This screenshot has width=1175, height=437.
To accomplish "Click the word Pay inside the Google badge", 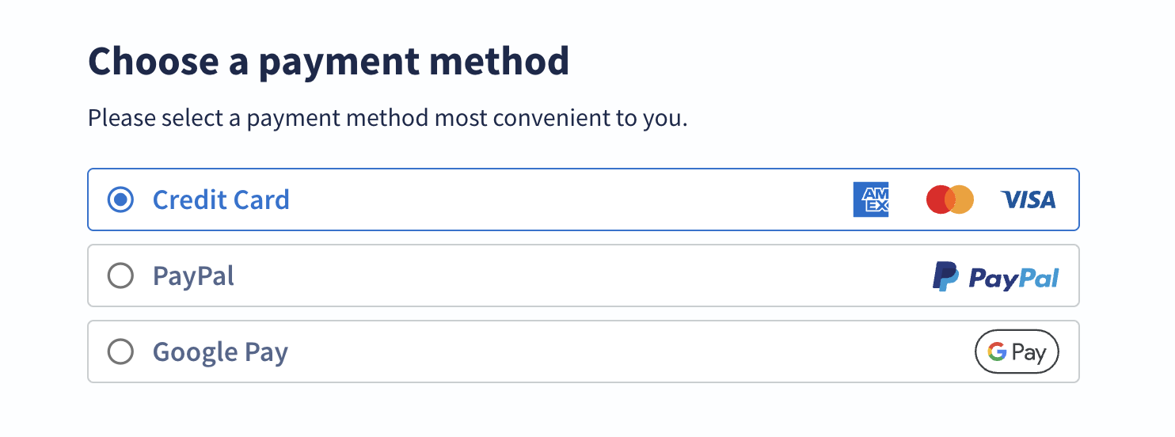I will (x=1029, y=353).
